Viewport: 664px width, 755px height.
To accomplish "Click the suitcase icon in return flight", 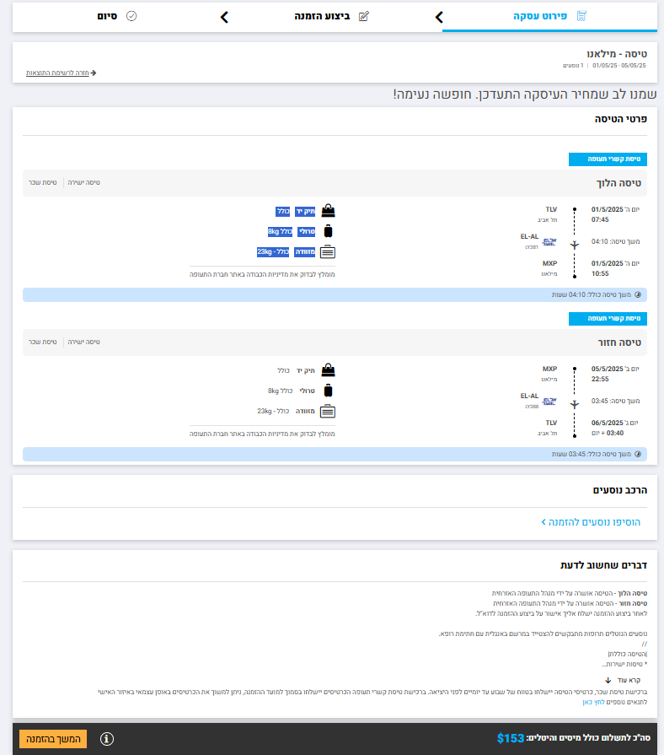I will pos(328,411).
